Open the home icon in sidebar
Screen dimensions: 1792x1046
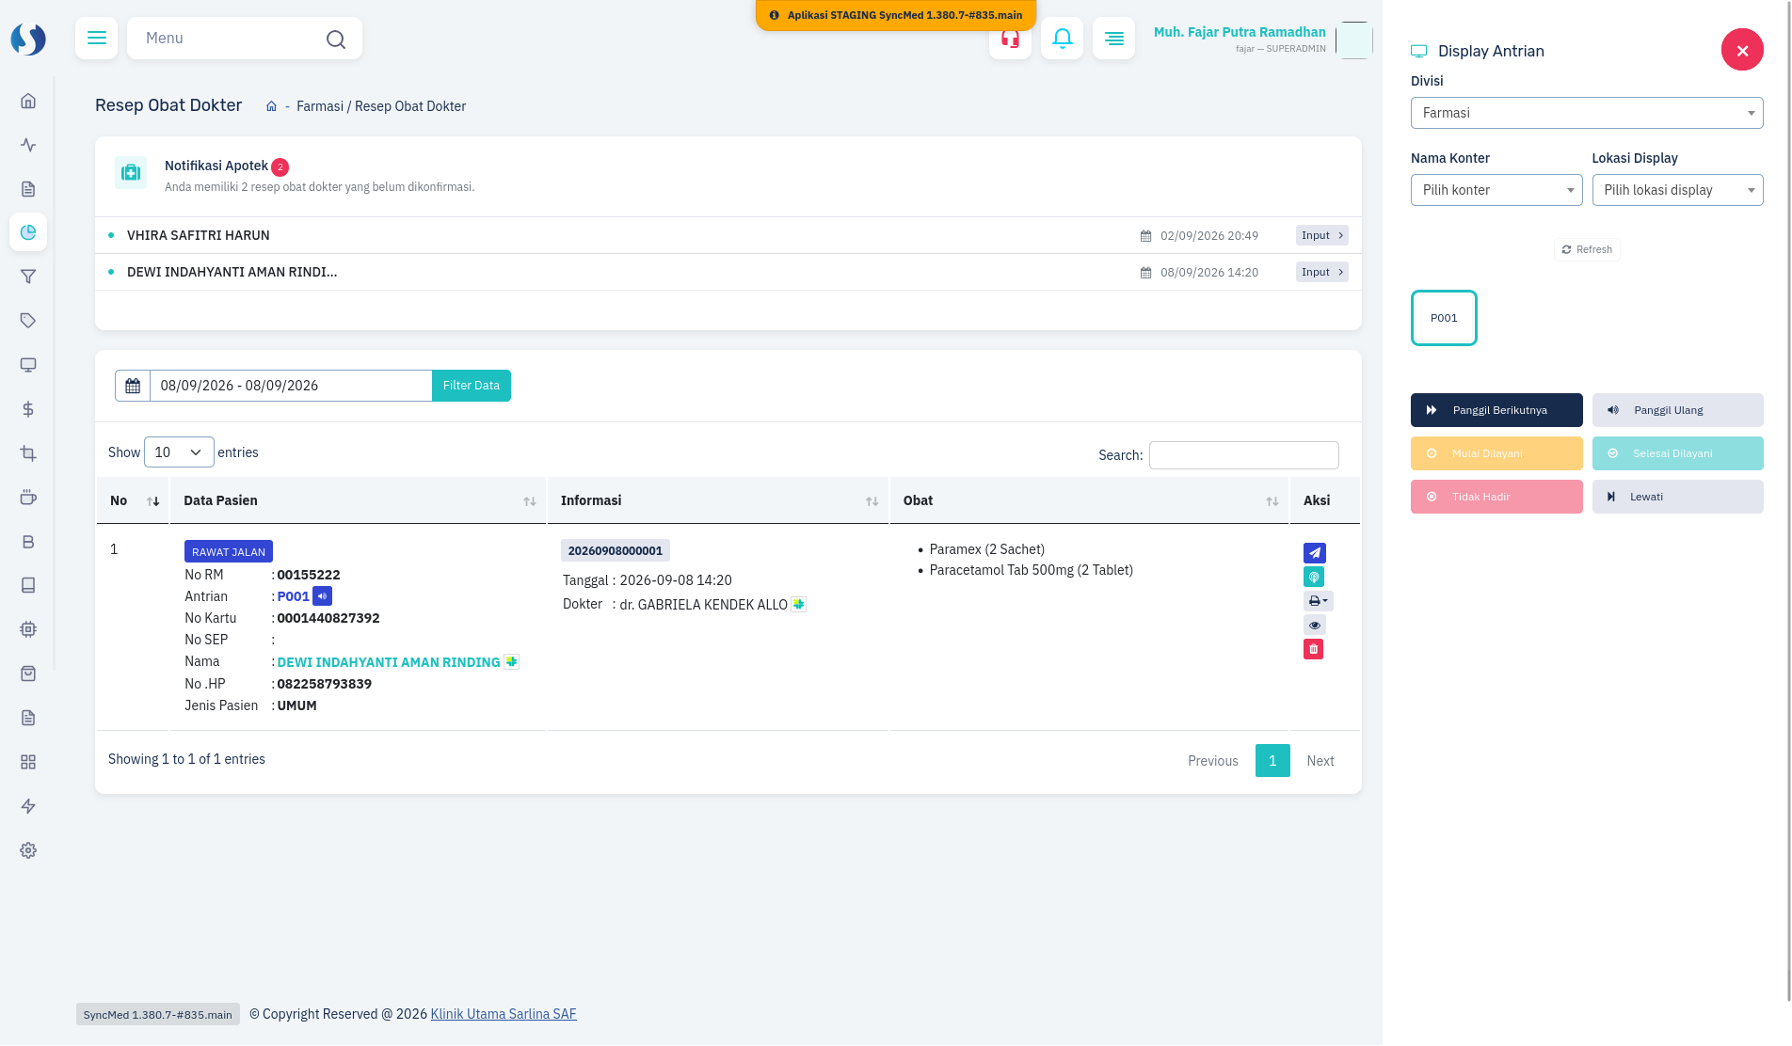click(28, 101)
